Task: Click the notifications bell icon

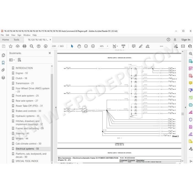Action: tap(175, 40)
